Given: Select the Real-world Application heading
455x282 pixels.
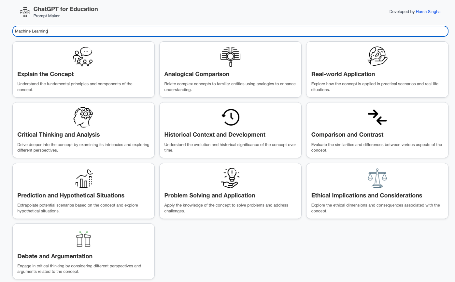Looking at the screenshot, I should pyautogui.click(x=343, y=74).
